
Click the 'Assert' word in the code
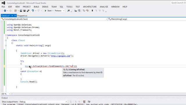tap(28, 66)
